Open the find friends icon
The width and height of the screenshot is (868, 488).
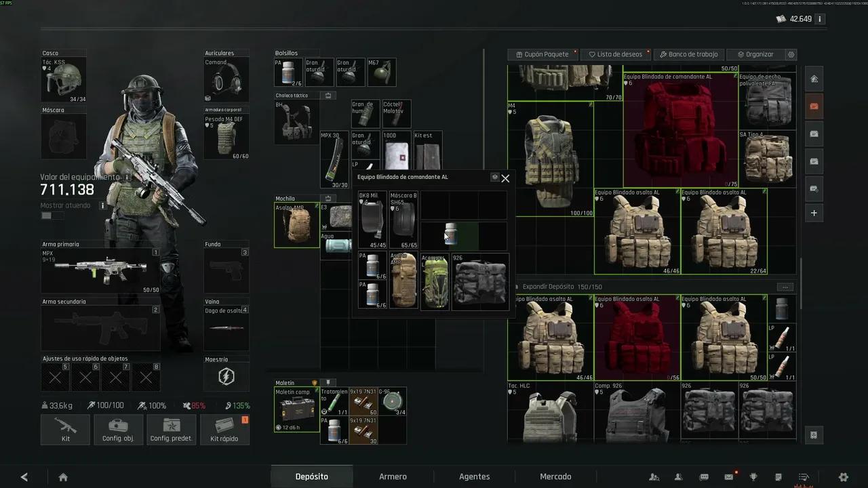tap(654, 477)
